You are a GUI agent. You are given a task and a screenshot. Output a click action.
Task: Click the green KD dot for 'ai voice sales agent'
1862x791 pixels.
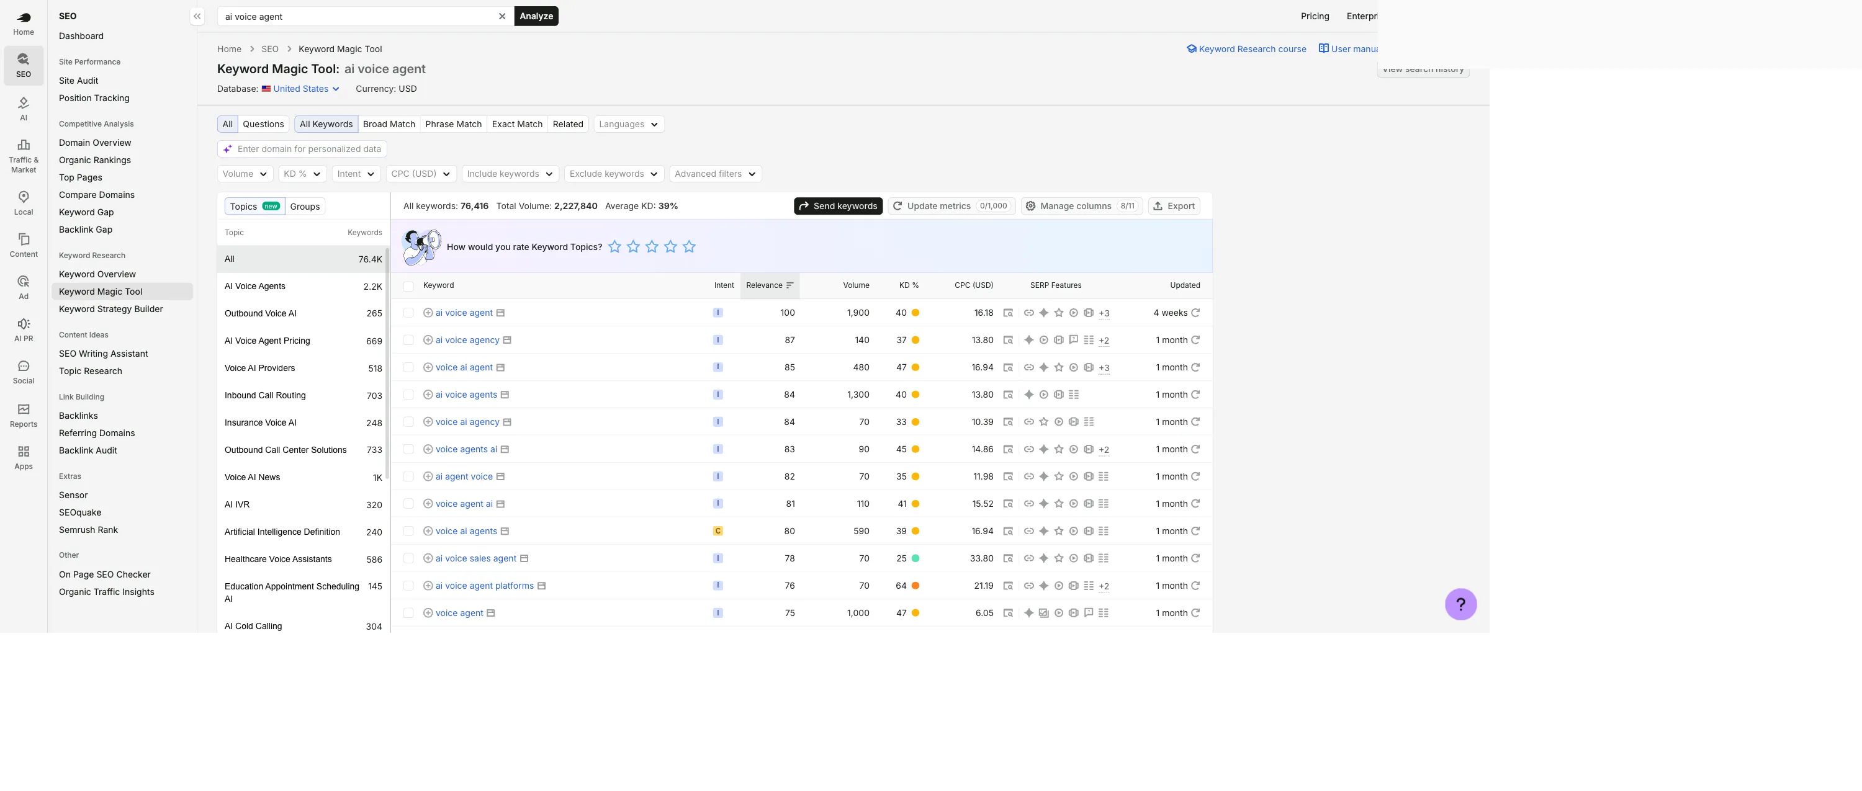click(915, 558)
